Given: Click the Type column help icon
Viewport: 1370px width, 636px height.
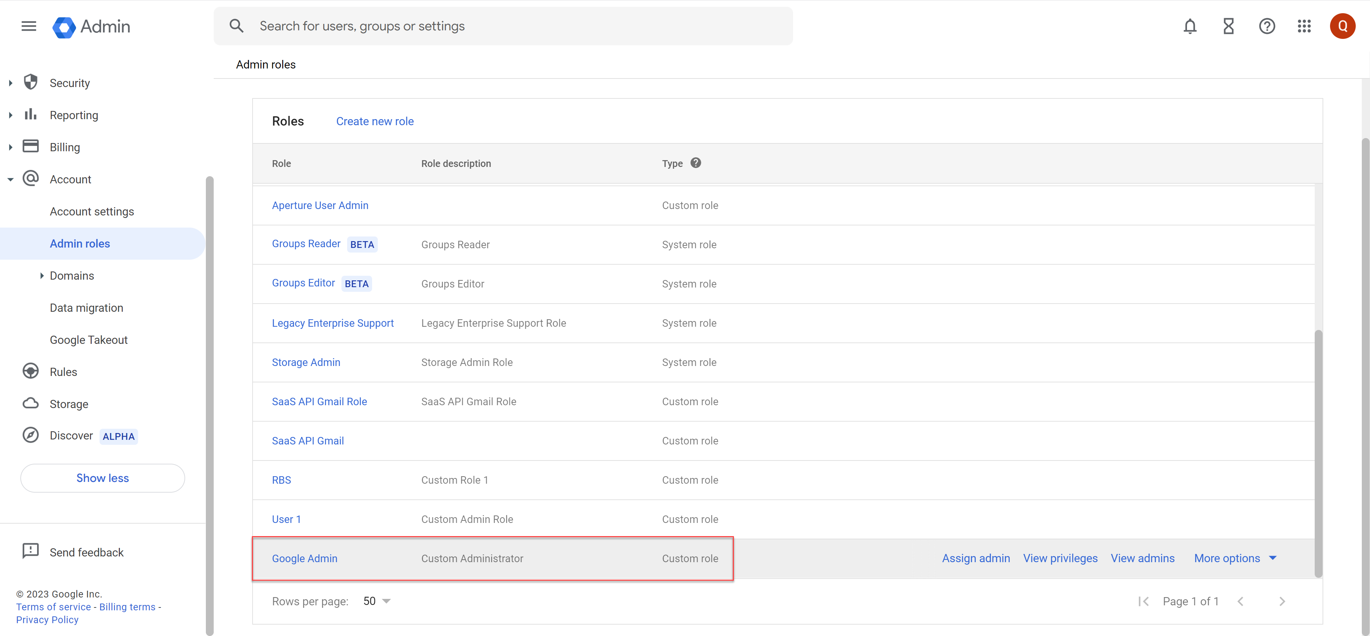Looking at the screenshot, I should click(695, 163).
